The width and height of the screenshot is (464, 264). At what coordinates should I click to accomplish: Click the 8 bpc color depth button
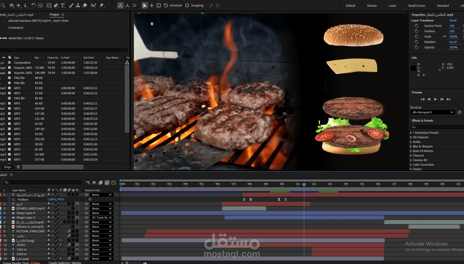pos(8,167)
